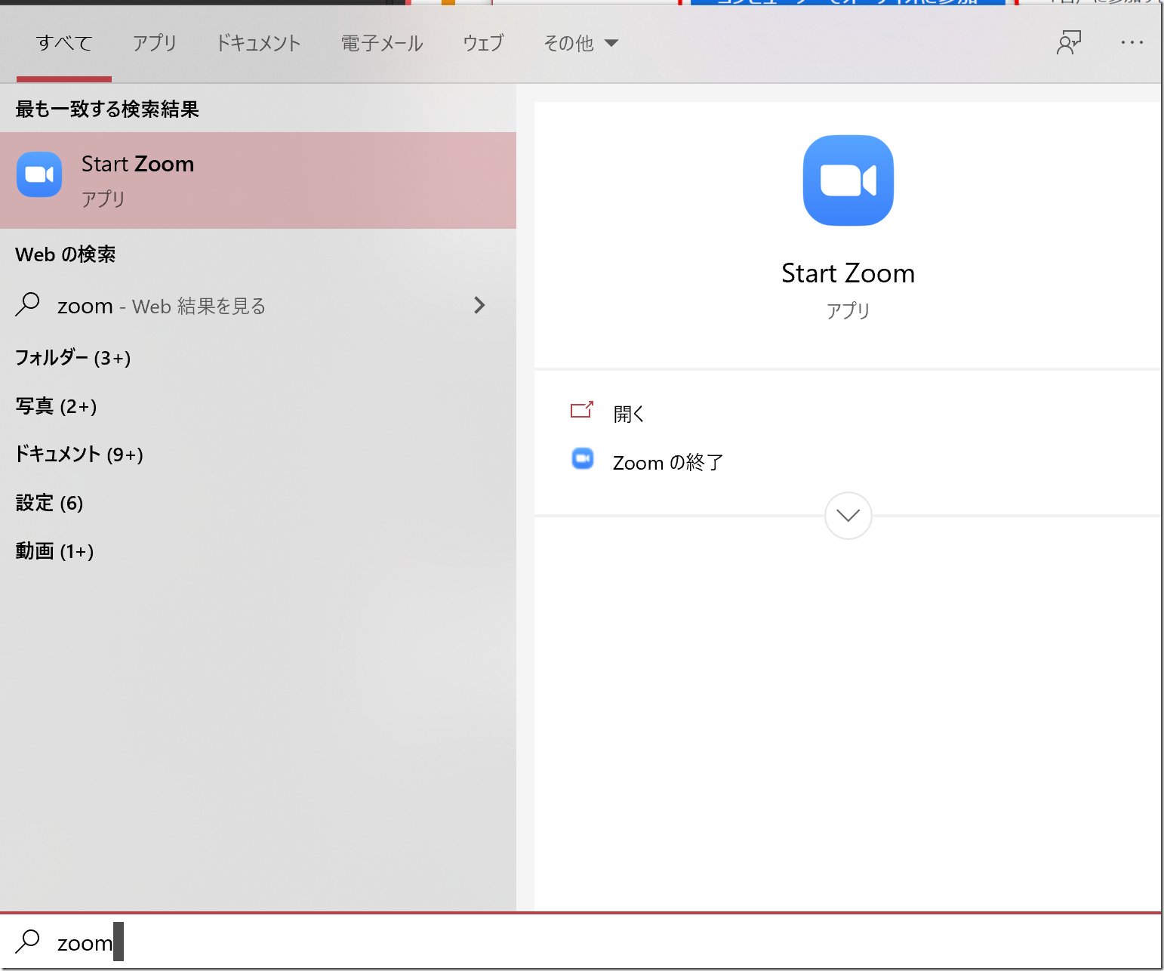Expand more actions with the round chevron
1164x971 pixels.
tap(848, 516)
